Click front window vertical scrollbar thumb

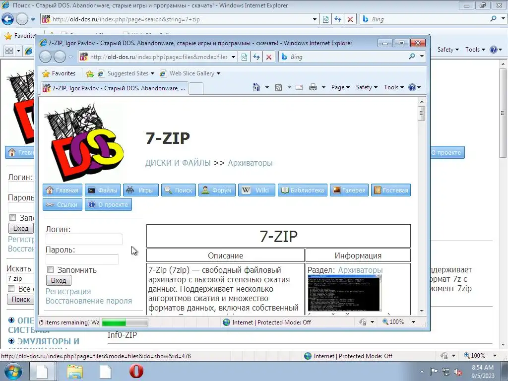click(421, 114)
